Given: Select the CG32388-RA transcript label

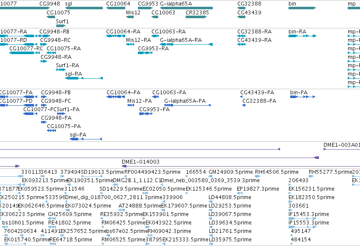Looking at the screenshot, I should (x=254, y=31).
